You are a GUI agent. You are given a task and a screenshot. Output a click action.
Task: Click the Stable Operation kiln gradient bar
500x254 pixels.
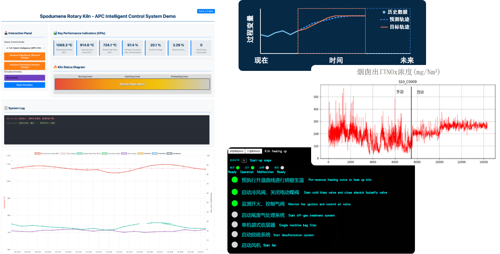pos(132,84)
